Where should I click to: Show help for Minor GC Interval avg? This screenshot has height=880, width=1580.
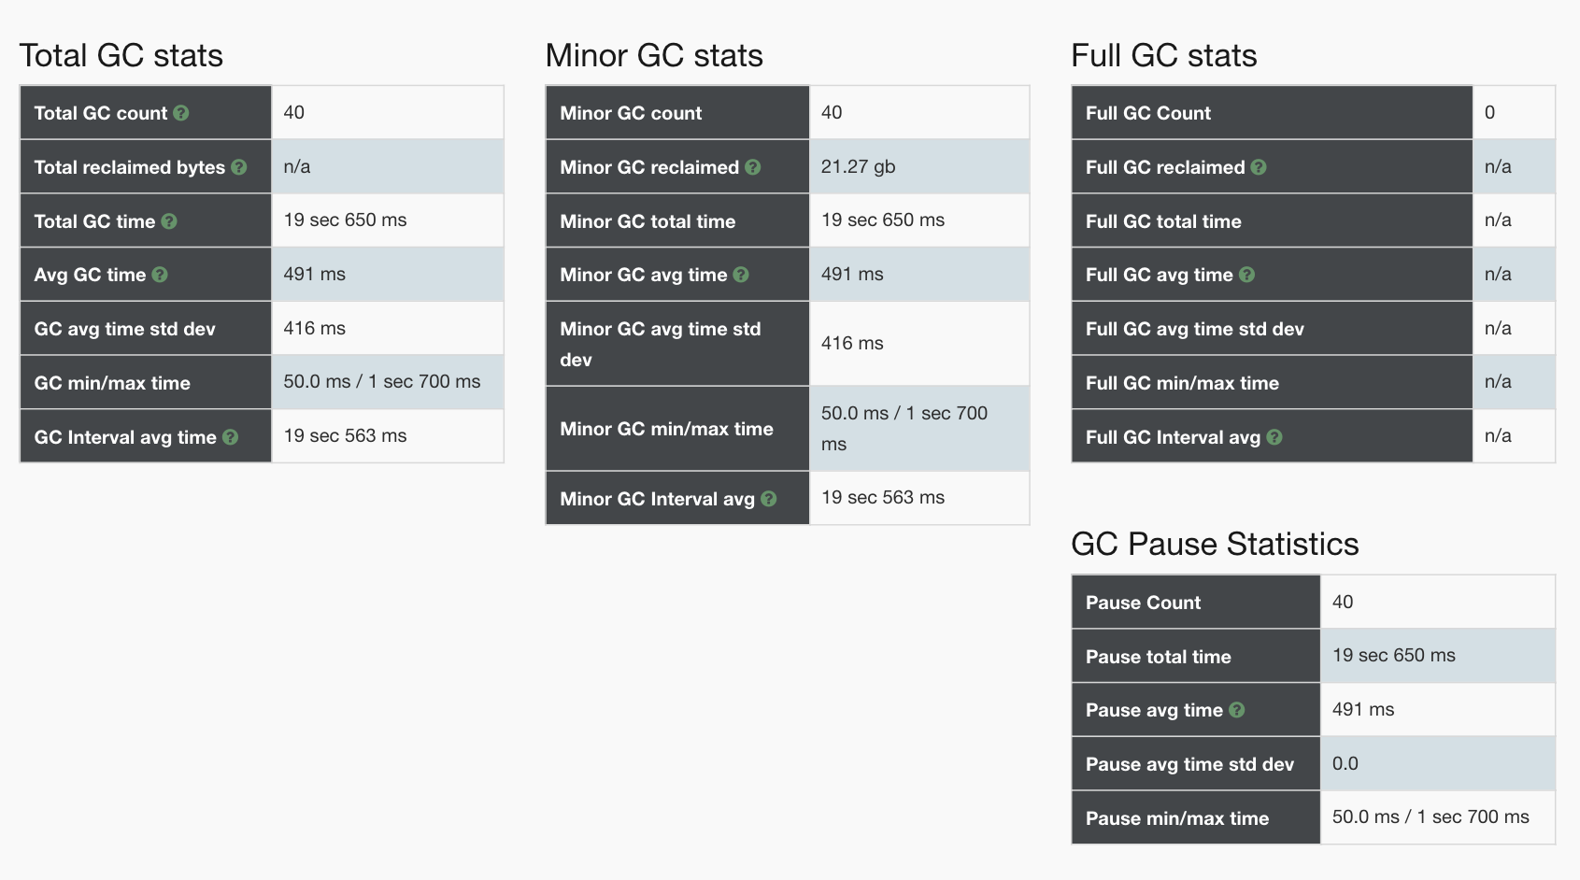769,499
